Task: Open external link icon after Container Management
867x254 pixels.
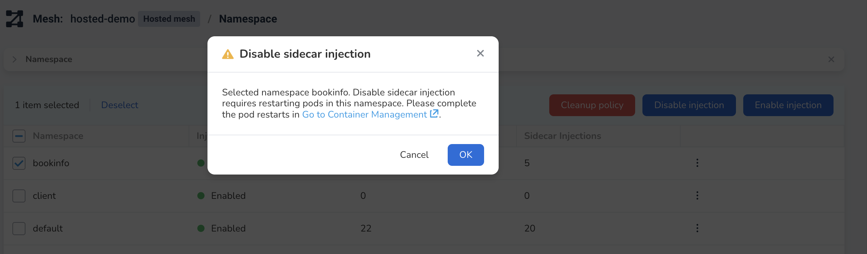Action: pos(434,114)
